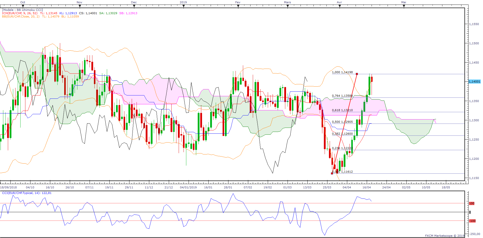The width and height of the screenshot is (483, 238).
Task: Click the 16/04 date axis label
Action: tap(367, 187)
